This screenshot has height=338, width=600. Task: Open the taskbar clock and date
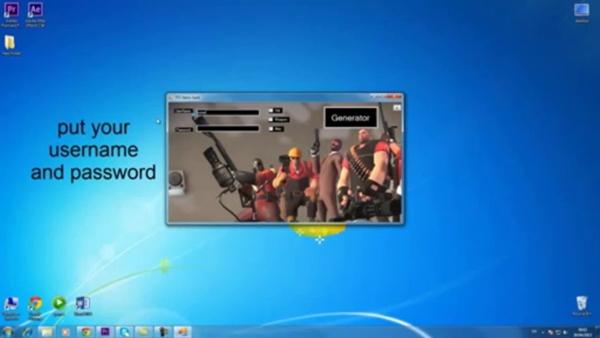tap(583, 332)
